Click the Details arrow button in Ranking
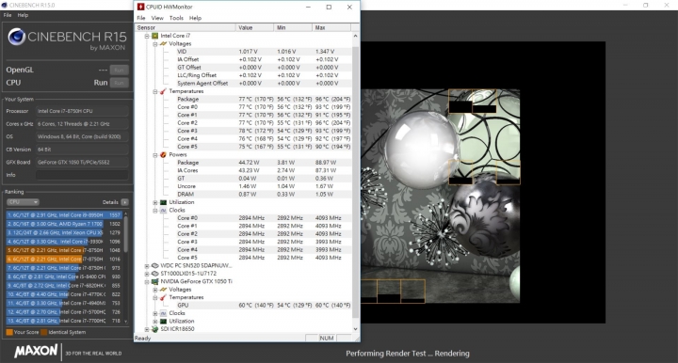 tap(125, 202)
